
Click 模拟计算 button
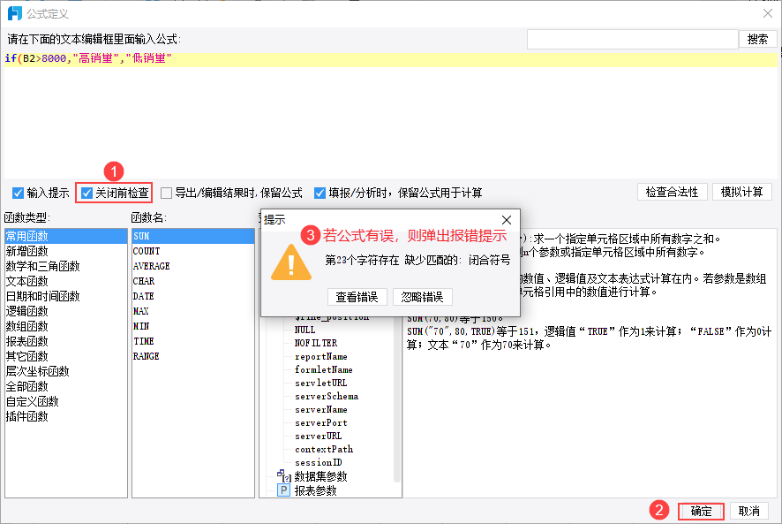pos(741,192)
